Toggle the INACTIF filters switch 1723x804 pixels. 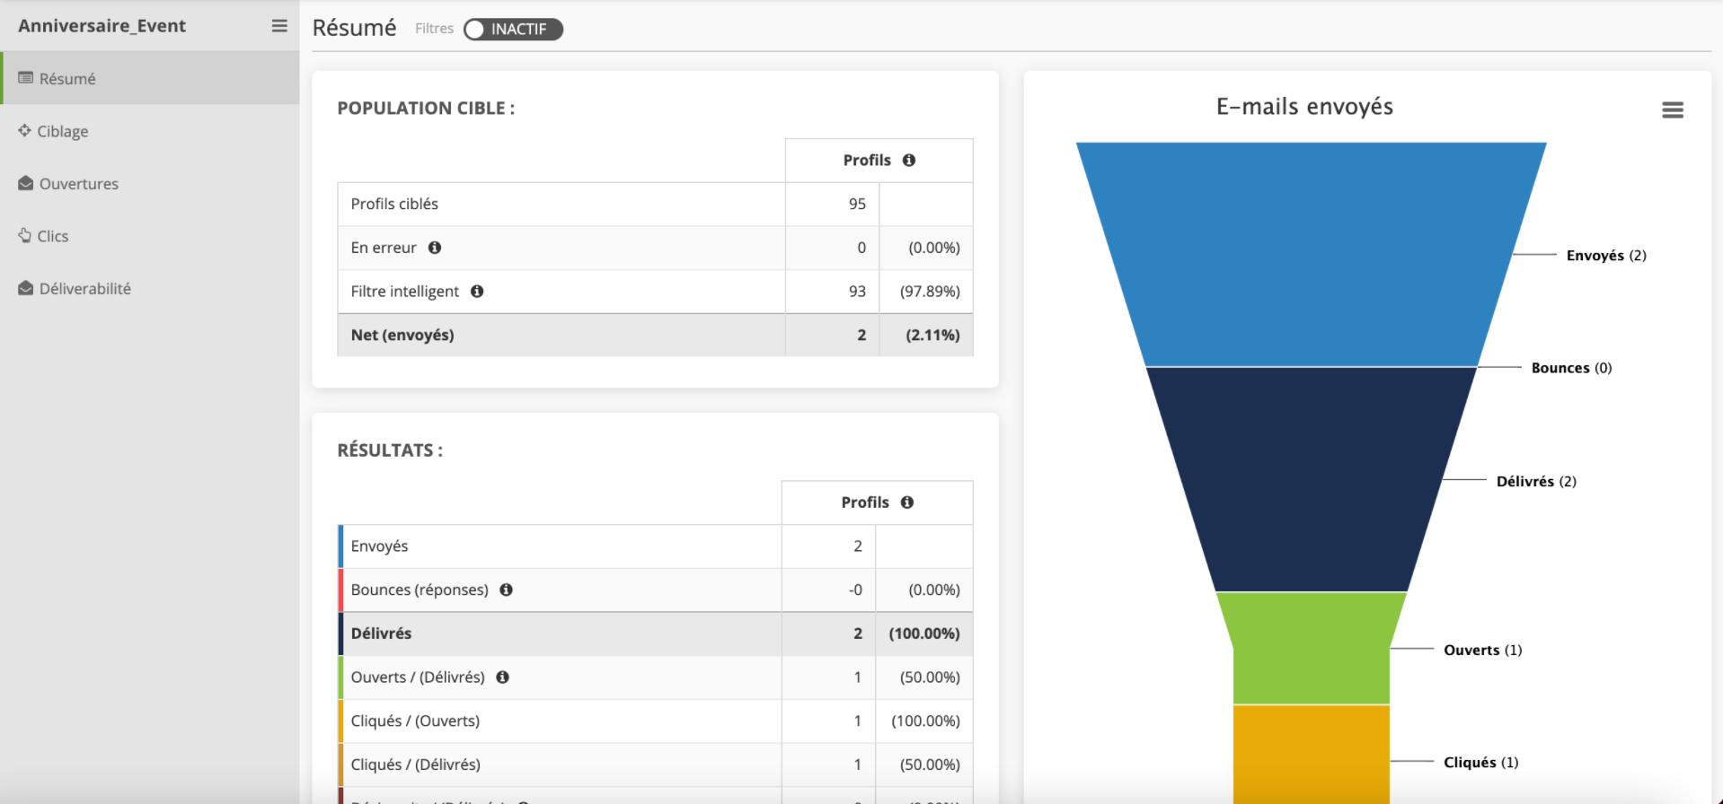tap(513, 30)
